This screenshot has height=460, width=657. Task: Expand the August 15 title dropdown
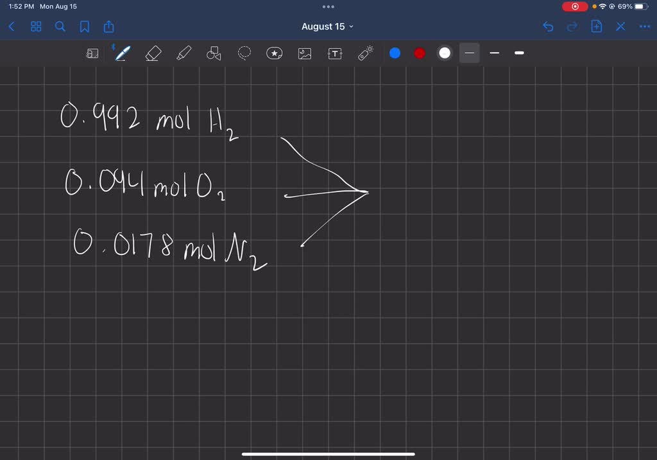point(352,26)
